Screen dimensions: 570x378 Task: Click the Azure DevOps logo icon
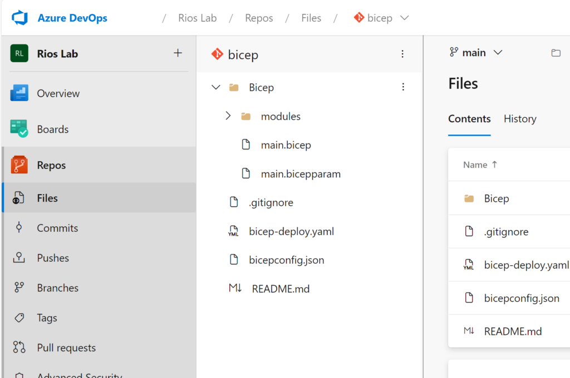pyautogui.click(x=19, y=18)
